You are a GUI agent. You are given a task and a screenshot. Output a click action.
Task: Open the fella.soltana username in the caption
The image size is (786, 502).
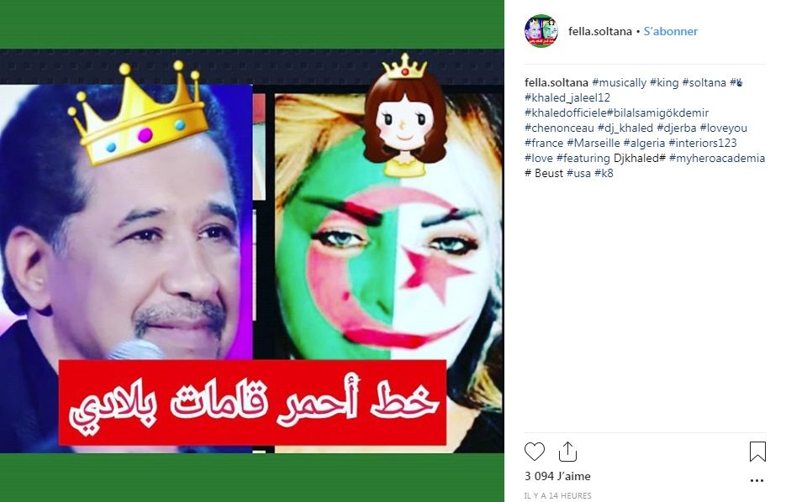point(557,82)
